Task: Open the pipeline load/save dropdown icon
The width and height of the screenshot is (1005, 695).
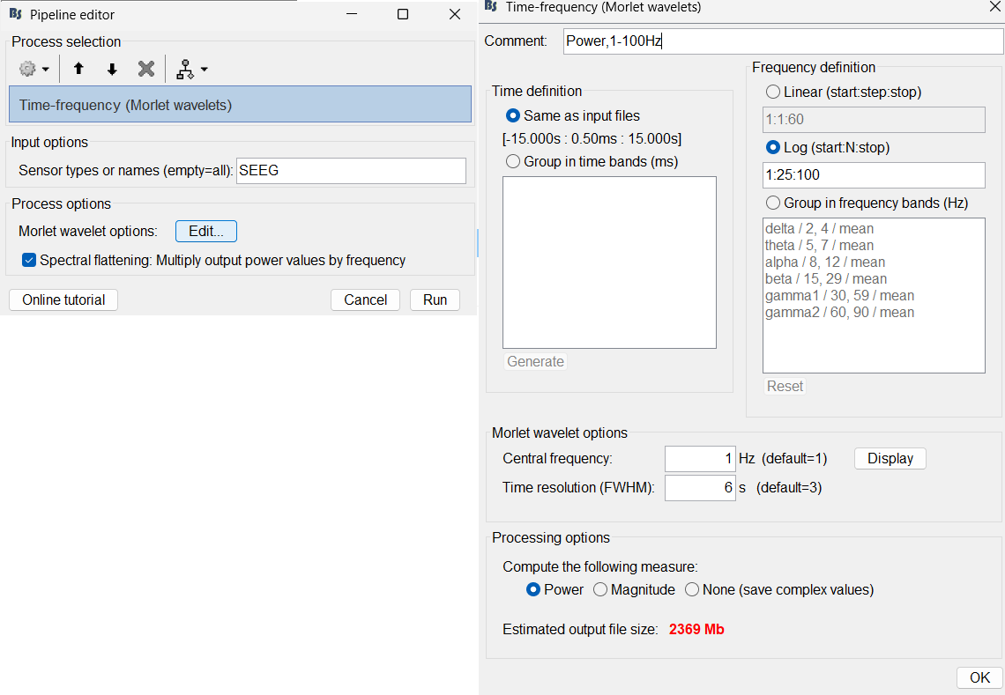Action: pos(191,69)
